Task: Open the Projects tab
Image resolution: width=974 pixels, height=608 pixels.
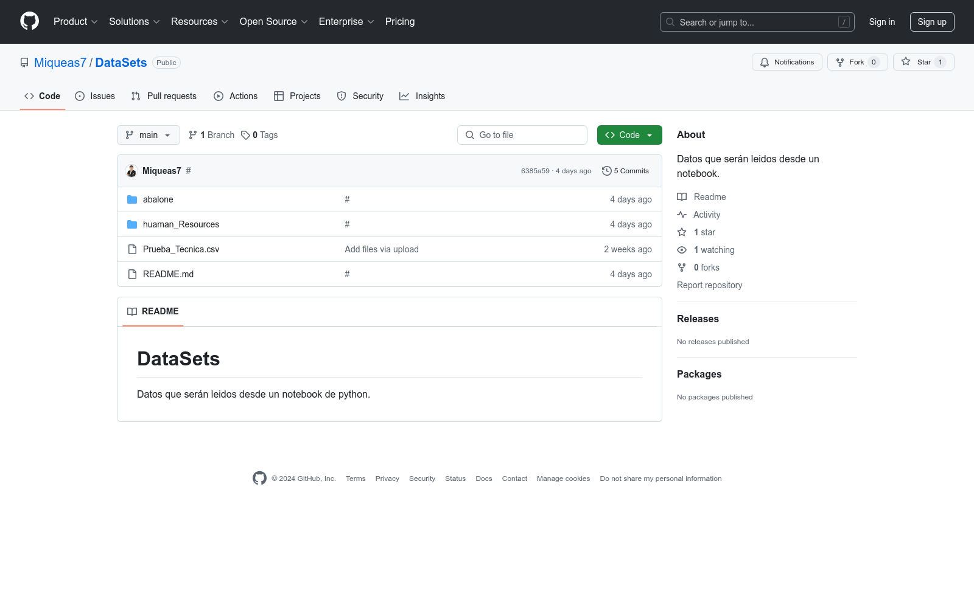Action: (x=297, y=96)
